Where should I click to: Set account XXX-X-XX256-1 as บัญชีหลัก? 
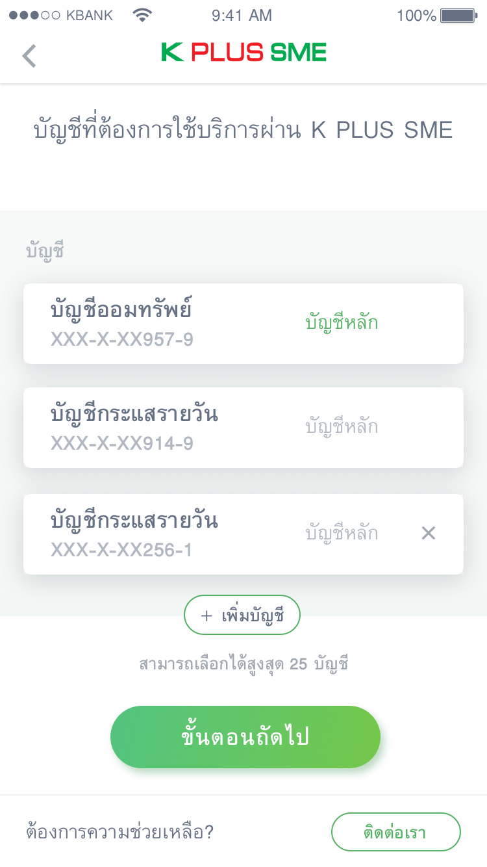(x=342, y=534)
